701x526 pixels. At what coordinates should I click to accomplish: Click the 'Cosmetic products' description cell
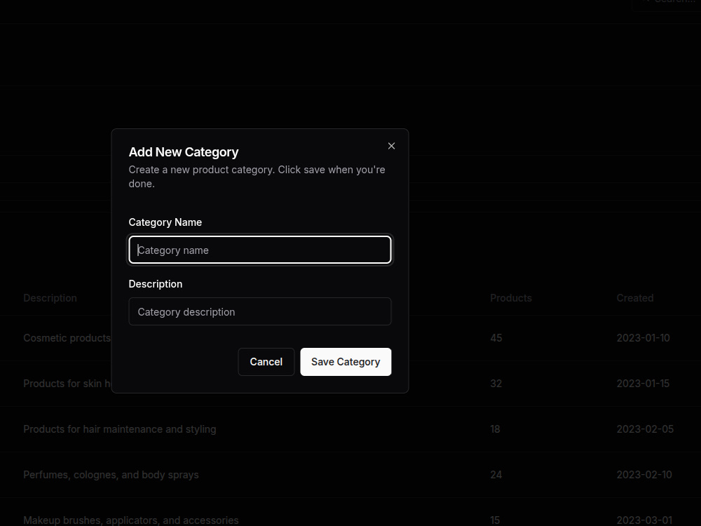point(67,338)
